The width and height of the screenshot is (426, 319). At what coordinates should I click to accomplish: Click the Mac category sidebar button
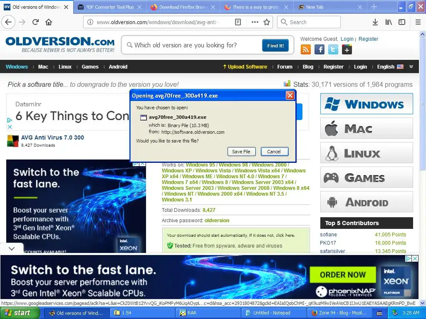click(x=367, y=128)
